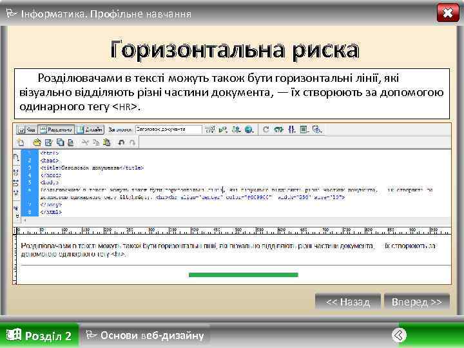Click the round back arrow icon in bottom bar

point(399,335)
